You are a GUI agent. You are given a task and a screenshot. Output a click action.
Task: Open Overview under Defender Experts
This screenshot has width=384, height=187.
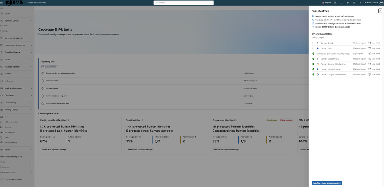coord(4,26)
